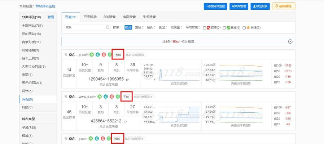324x144 pixels.
Task: Click the search magnifier icon in keyword box
Action: point(108,27)
